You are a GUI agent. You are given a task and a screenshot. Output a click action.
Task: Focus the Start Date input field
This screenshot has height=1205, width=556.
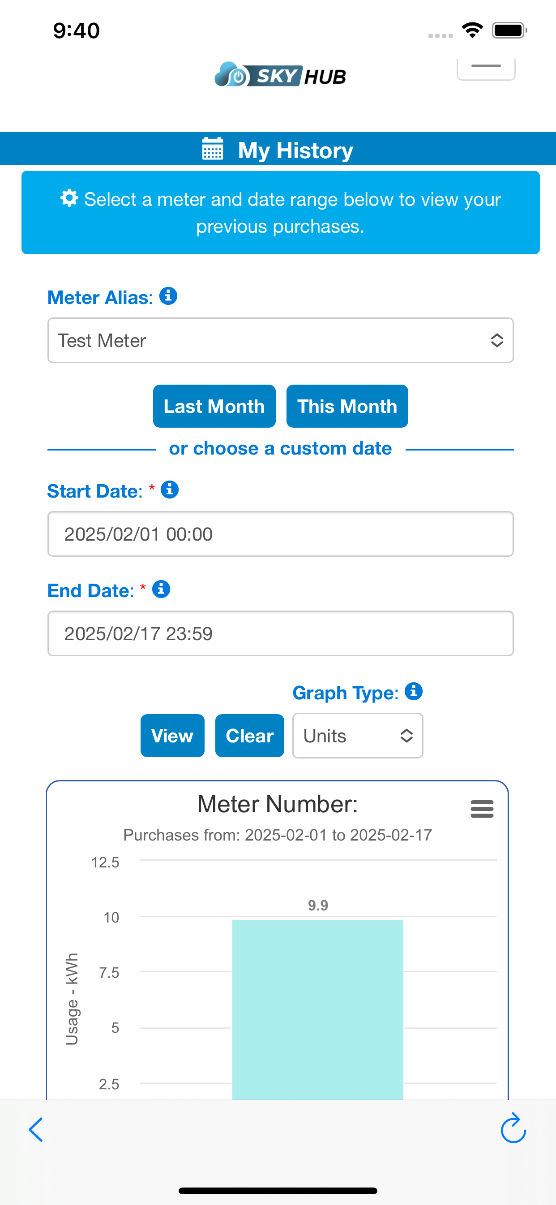click(280, 534)
